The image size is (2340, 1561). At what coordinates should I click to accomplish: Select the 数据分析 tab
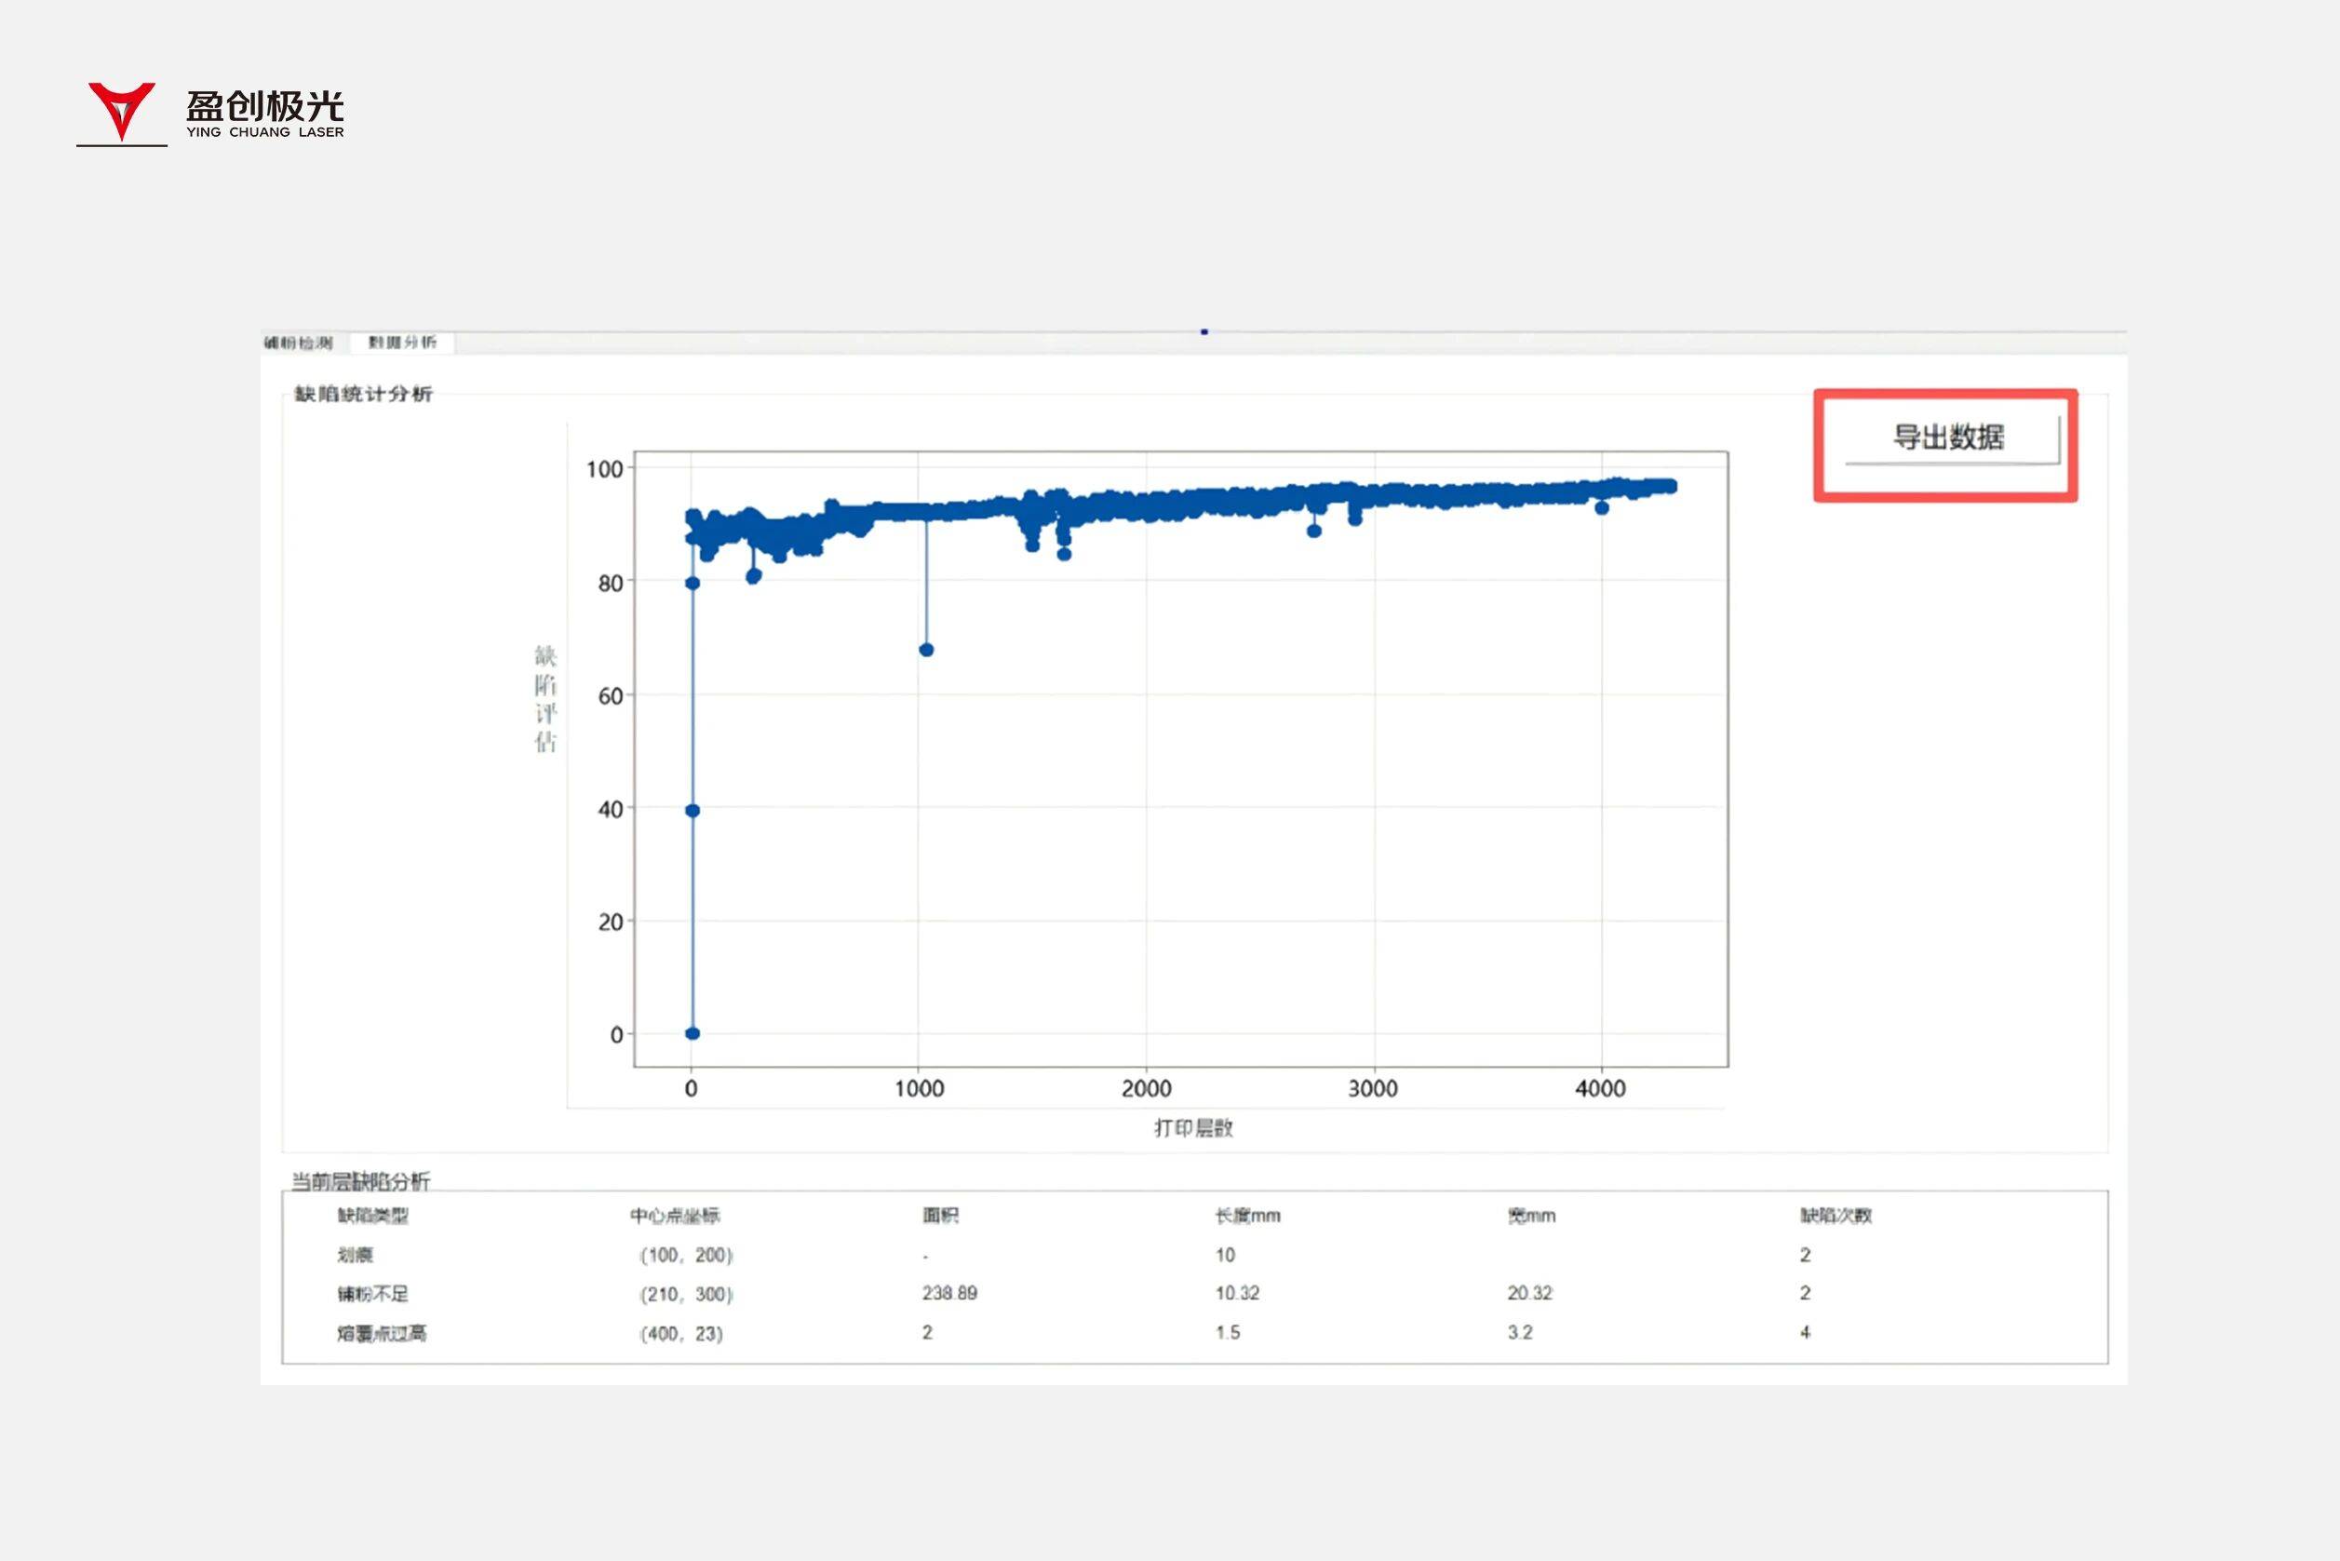[x=402, y=343]
